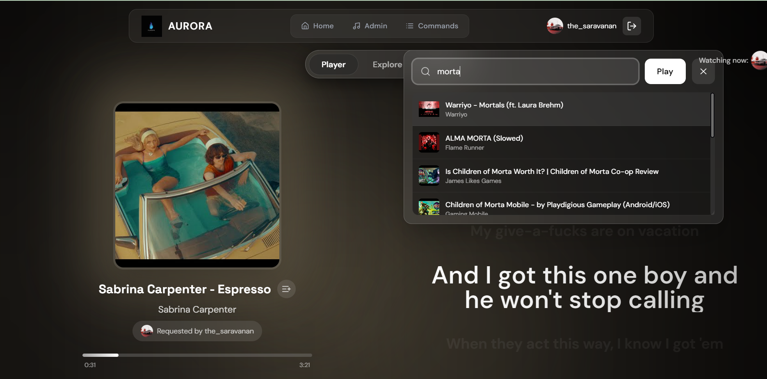767x379 pixels.
Task: Click lyric line "And I got this one boy"
Action: pos(584,288)
